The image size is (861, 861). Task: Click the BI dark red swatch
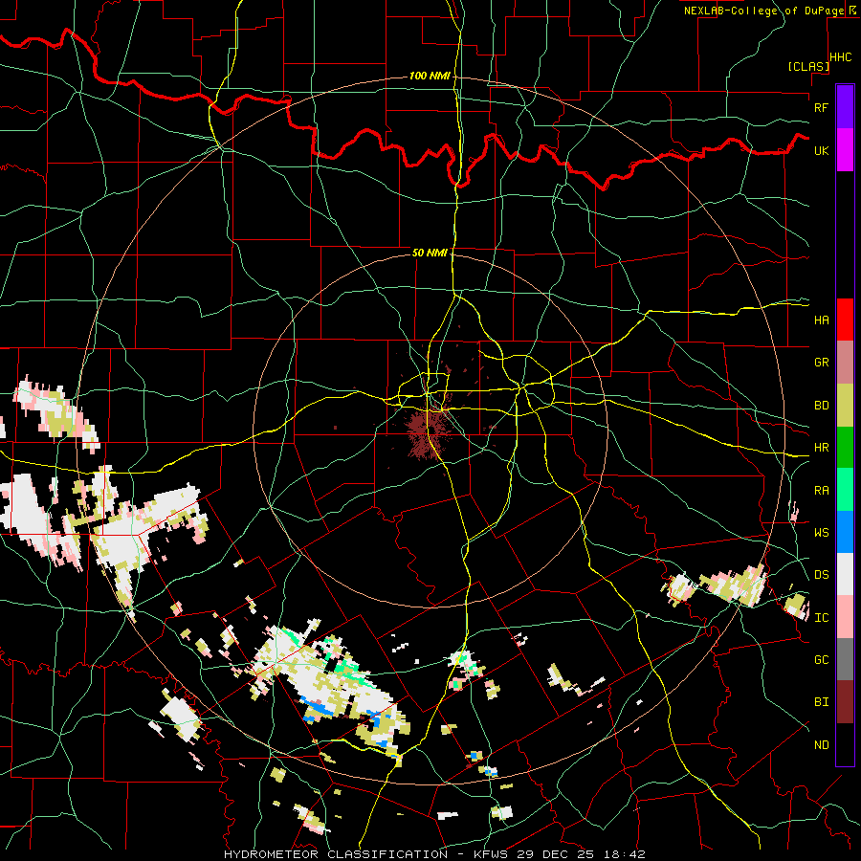(845, 702)
